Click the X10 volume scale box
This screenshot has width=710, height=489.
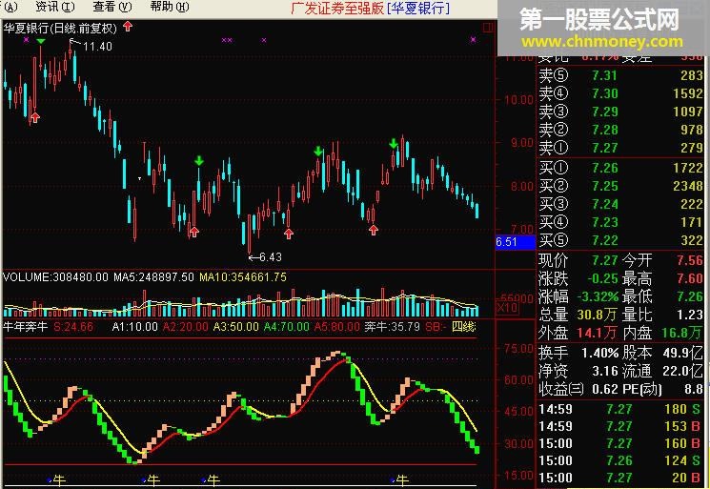click(x=508, y=308)
